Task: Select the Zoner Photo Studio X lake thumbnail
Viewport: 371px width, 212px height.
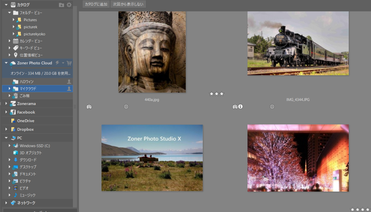Action: (x=152, y=158)
